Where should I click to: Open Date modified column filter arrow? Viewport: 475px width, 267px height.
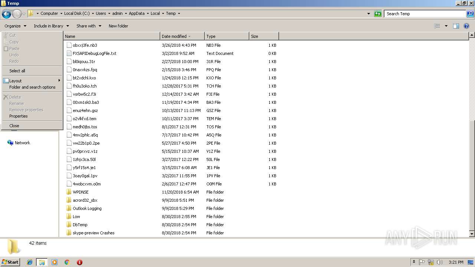(190, 36)
